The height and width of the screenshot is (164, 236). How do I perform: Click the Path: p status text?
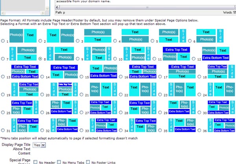60,13
